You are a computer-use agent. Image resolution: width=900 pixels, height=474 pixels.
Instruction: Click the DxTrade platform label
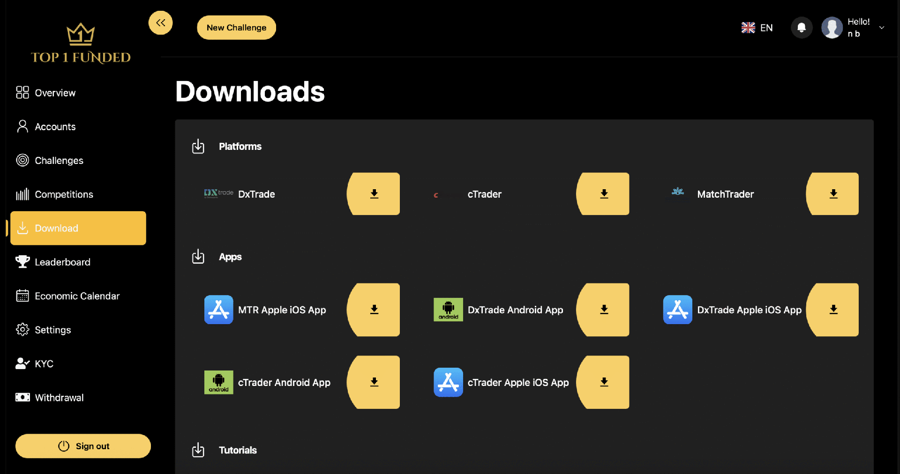[256, 194]
